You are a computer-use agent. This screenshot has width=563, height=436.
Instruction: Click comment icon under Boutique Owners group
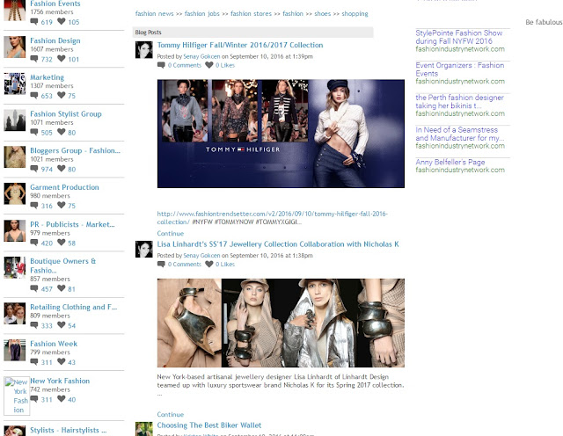[x=34, y=288]
